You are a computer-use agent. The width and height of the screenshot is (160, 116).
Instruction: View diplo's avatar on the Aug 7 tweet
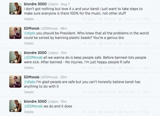[15, 9]
